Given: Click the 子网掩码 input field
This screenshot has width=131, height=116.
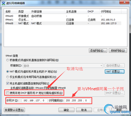Looking at the screenshot, I should (x=77, y=100).
